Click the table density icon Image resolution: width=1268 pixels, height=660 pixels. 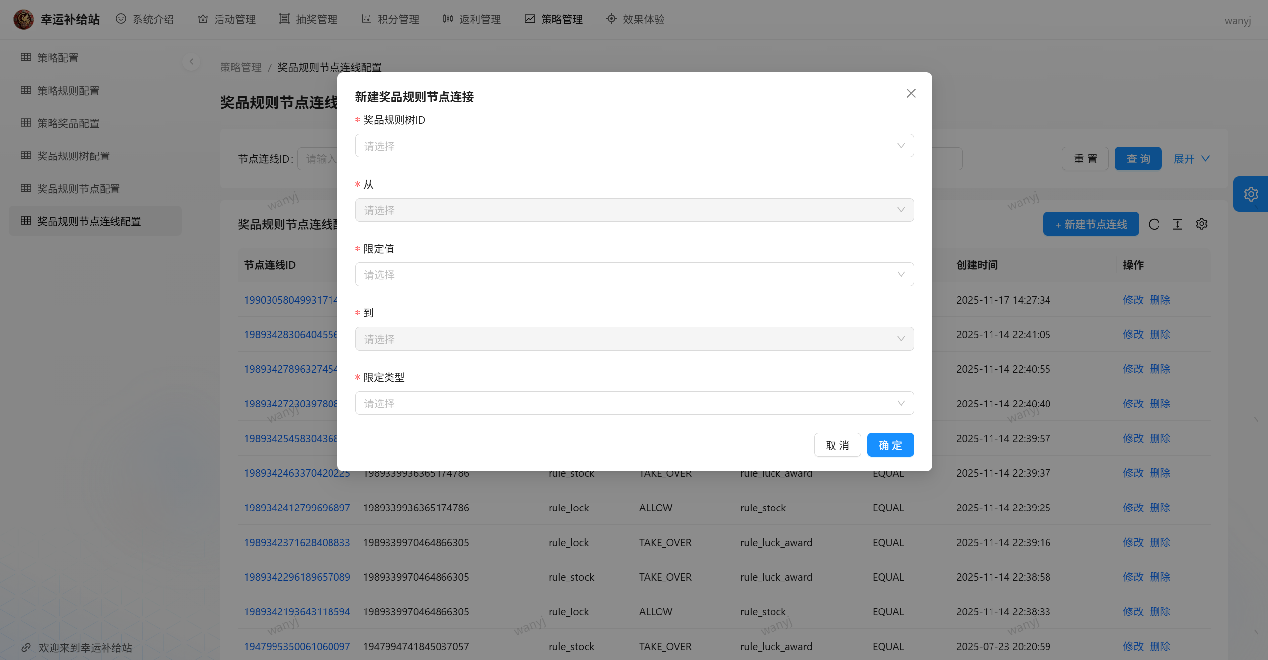(x=1178, y=224)
